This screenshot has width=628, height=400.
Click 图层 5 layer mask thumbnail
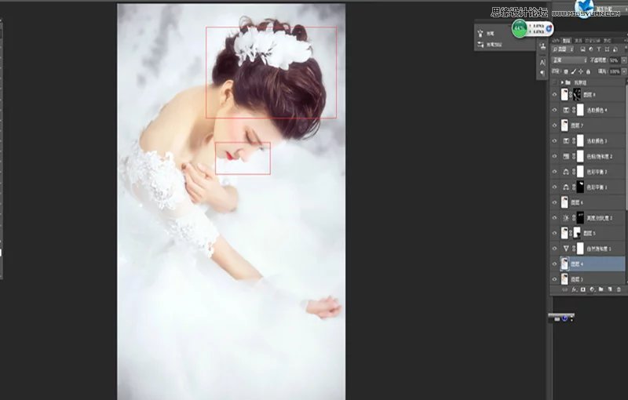[x=577, y=233]
